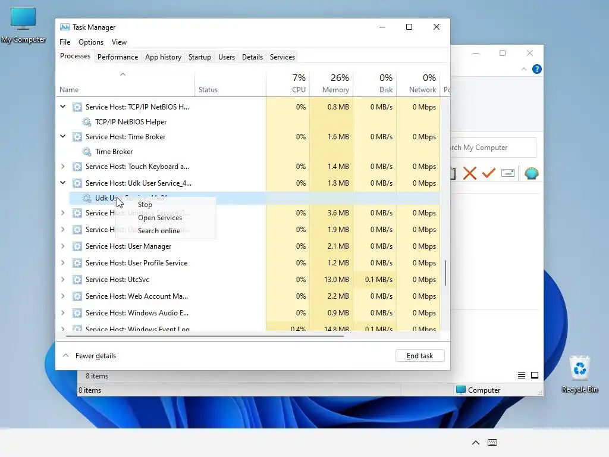Sort by Name column header
609x457 pixels.
click(x=125, y=83)
